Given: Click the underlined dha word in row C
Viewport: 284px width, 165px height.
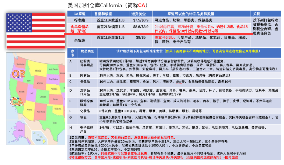Looking at the screenshot, I should click(x=178, y=82).
